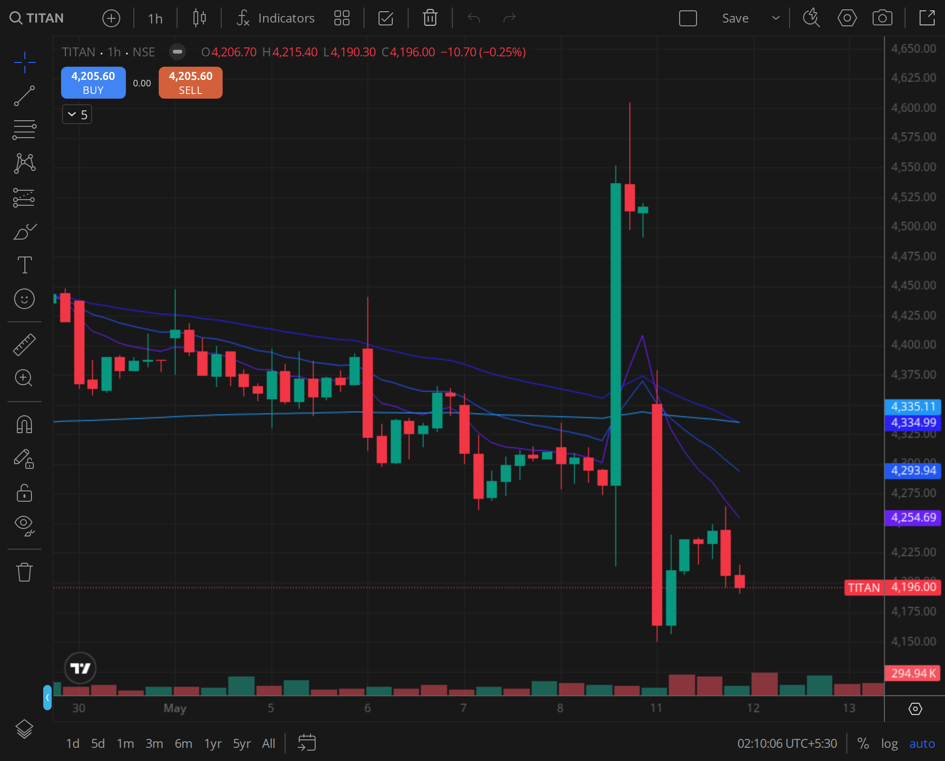Screen dimensions: 945x761
Task: Select the forecasting and measurement tool
Action: 24,197
